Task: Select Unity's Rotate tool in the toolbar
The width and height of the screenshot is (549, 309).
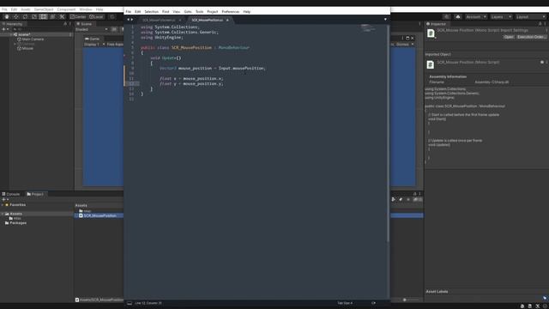Action: 25,16
